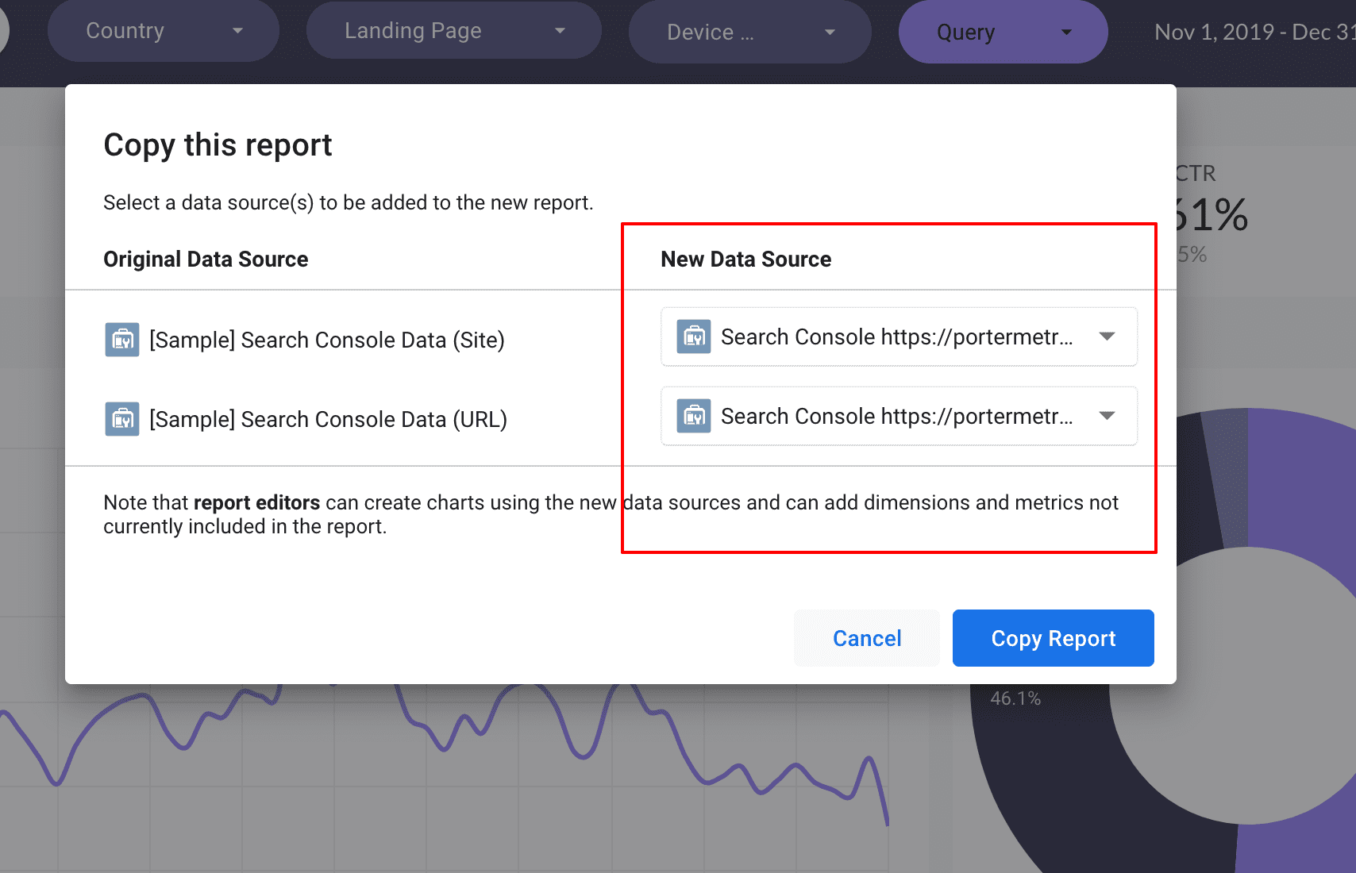Click the '[Sample] Search Console Data (URL)' label

(x=328, y=419)
